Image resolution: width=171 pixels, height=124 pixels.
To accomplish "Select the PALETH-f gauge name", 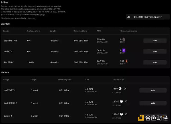I will [x=9, y=62].
